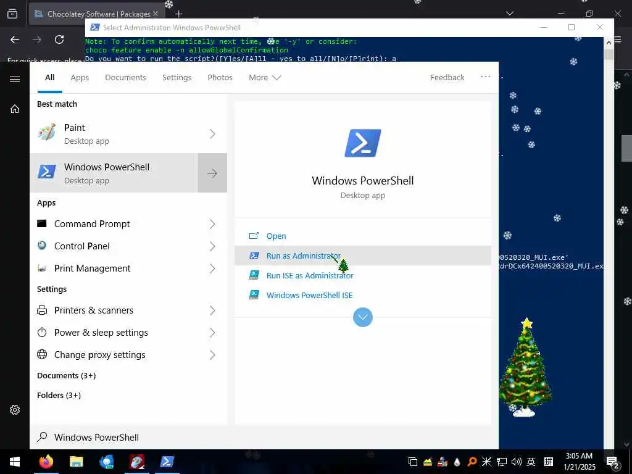This screenshot has height=474, width=632.
Task: Switch to the All search tab
Action: click(x=50, y=77)
